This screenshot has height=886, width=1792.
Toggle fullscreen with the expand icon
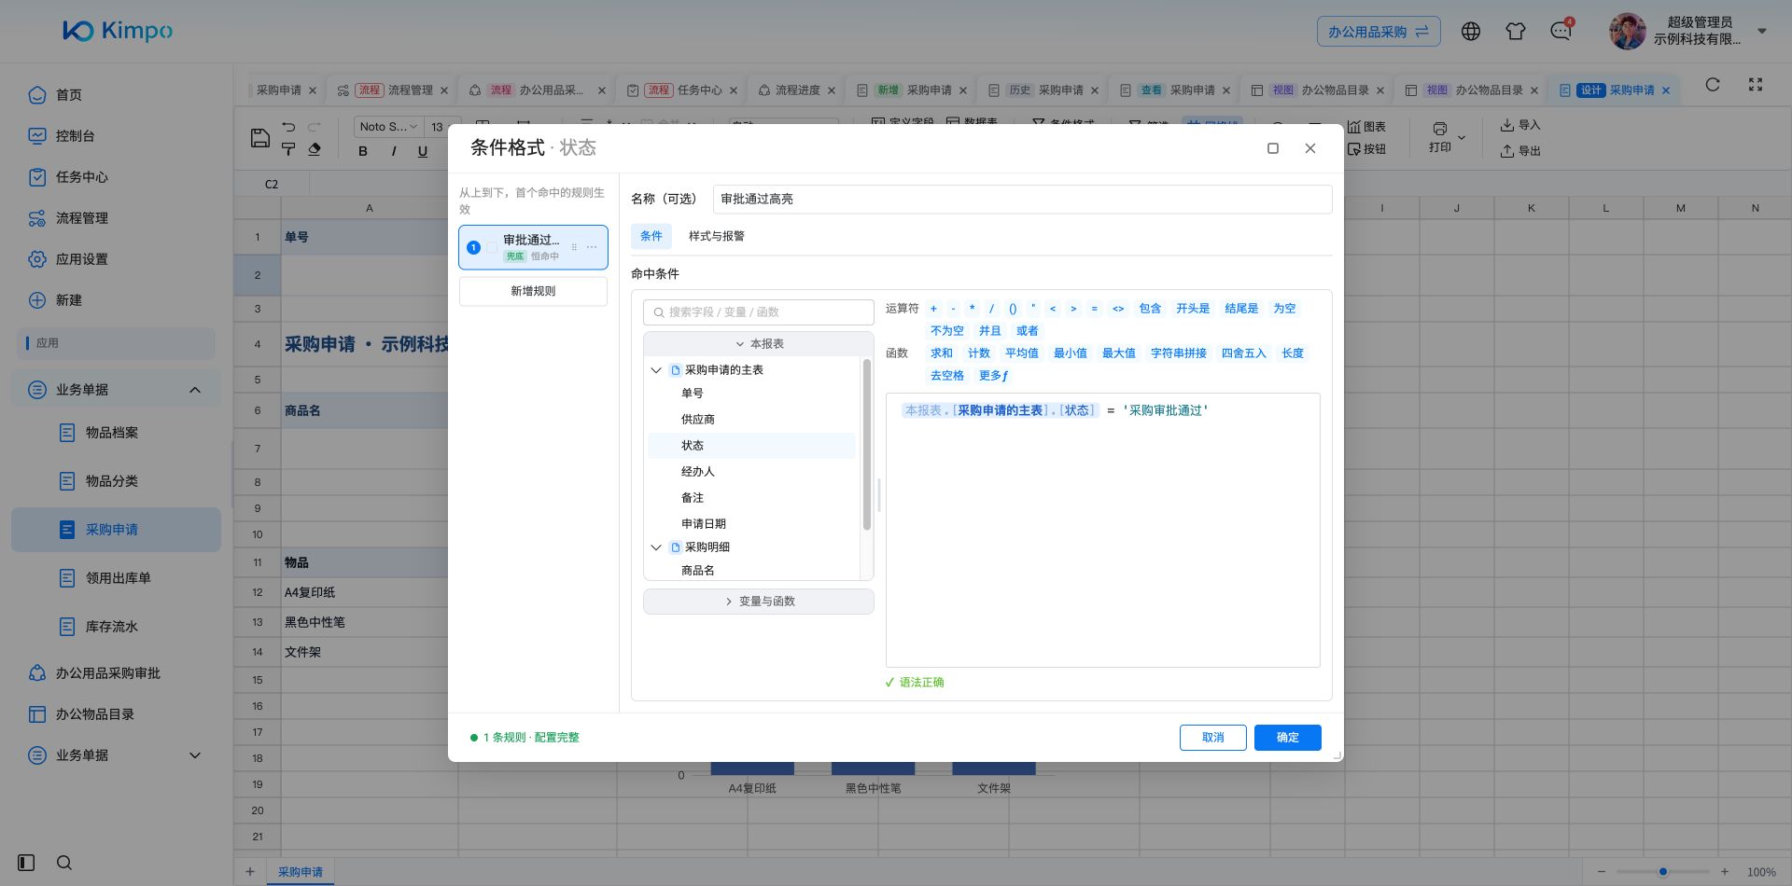click(1756, 85)
